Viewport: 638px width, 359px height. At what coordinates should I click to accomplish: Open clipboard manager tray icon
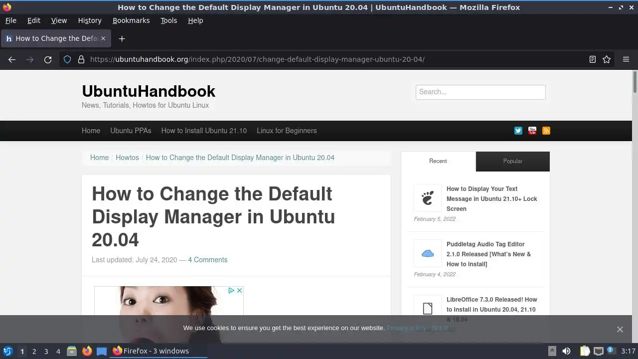click(585, 351)
